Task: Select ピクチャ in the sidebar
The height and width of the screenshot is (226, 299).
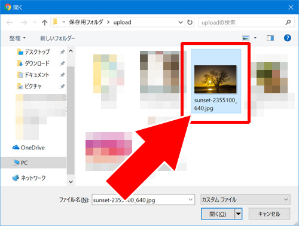Action: (x=29, y=86)
